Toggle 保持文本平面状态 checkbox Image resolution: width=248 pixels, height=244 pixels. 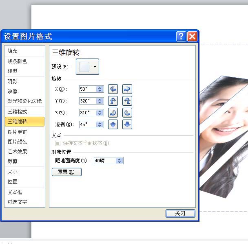coord(58,143)
